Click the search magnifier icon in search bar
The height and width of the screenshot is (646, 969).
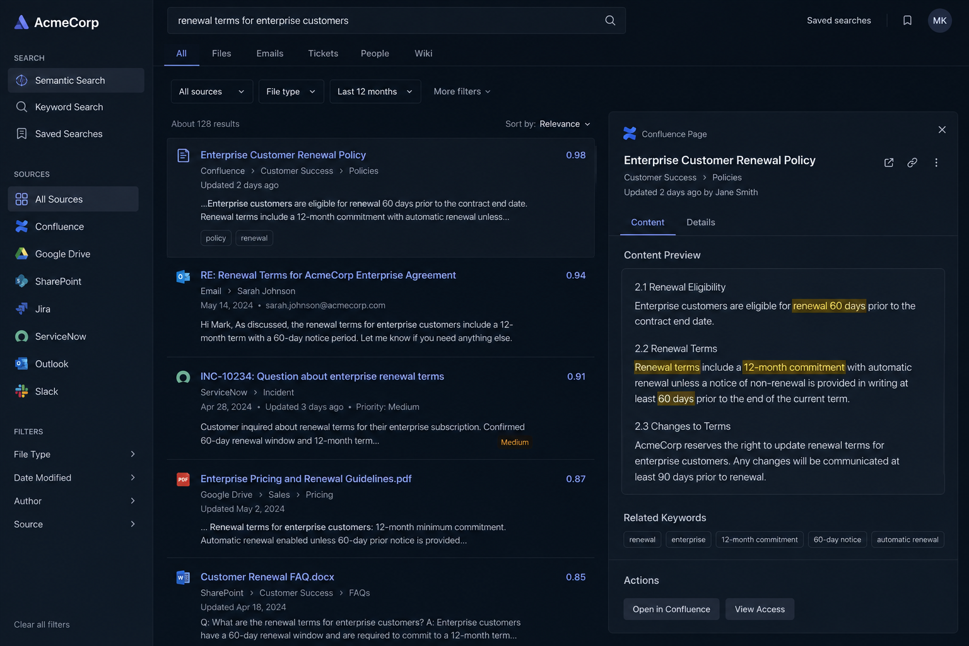tap(610, 20)
